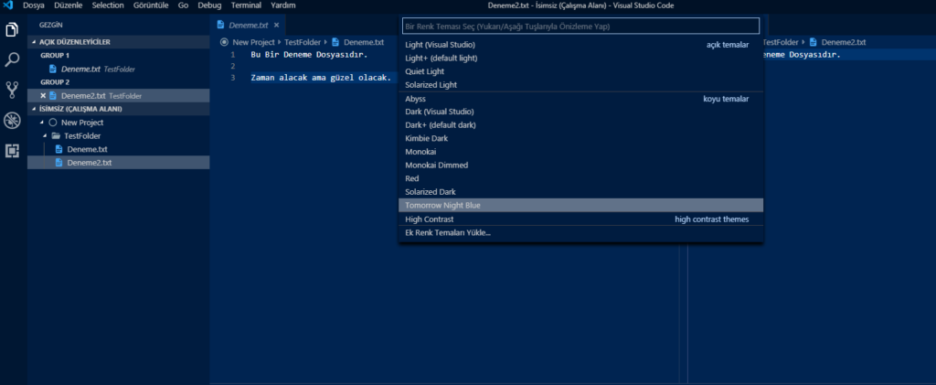This screenshot has height=385, width=936.
Task: Click Deneme.txt in left editor breadcrumb
Action: point(364,42)
